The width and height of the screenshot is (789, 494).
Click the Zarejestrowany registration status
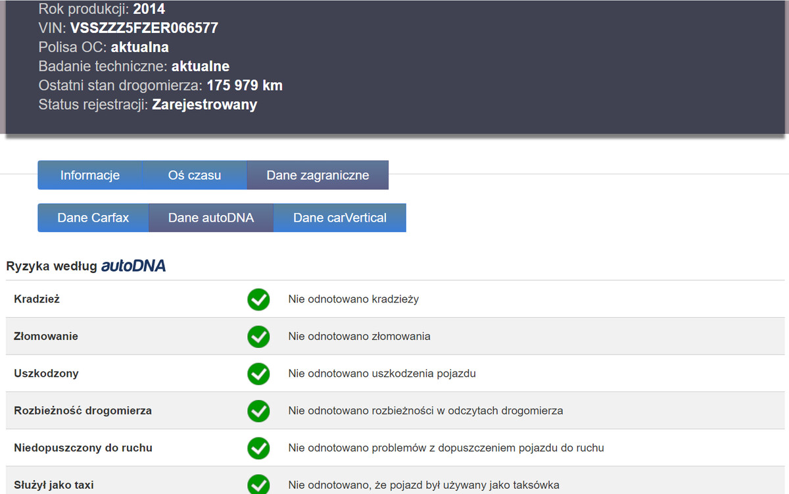pos(204,105)
